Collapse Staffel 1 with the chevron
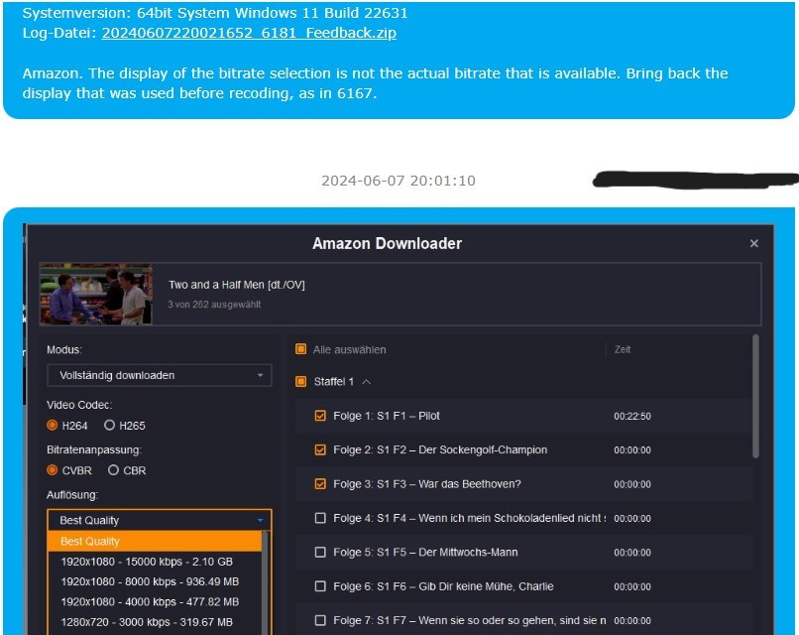The height and width of the screenshot is (635, 799). point(367,382)
